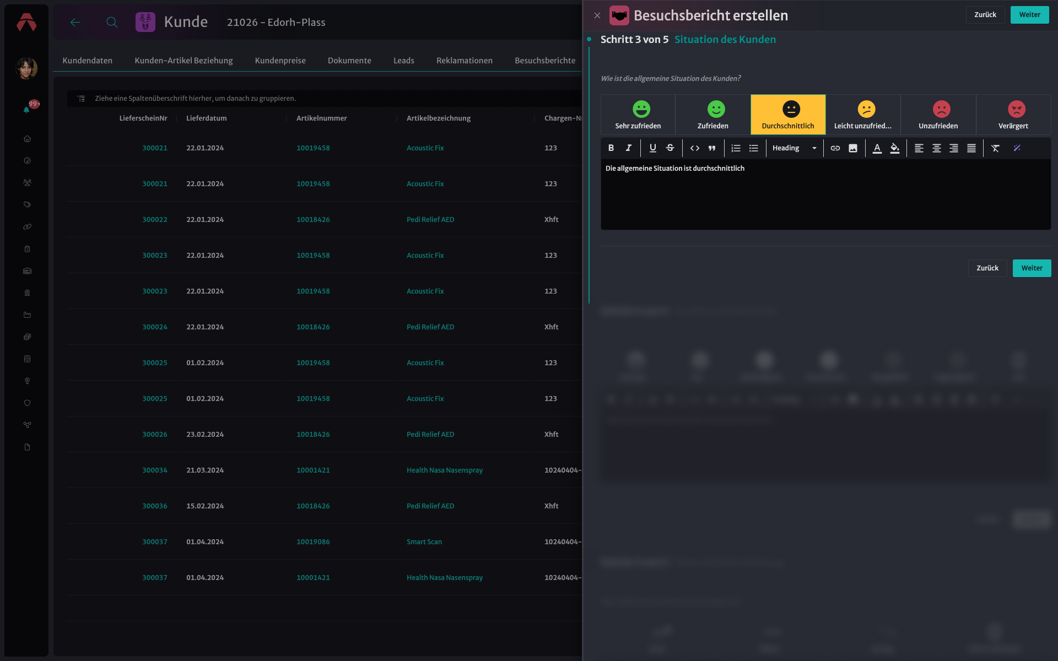The image size is (1058, 661).
Task: Align text right
Action: pos(954,148)
